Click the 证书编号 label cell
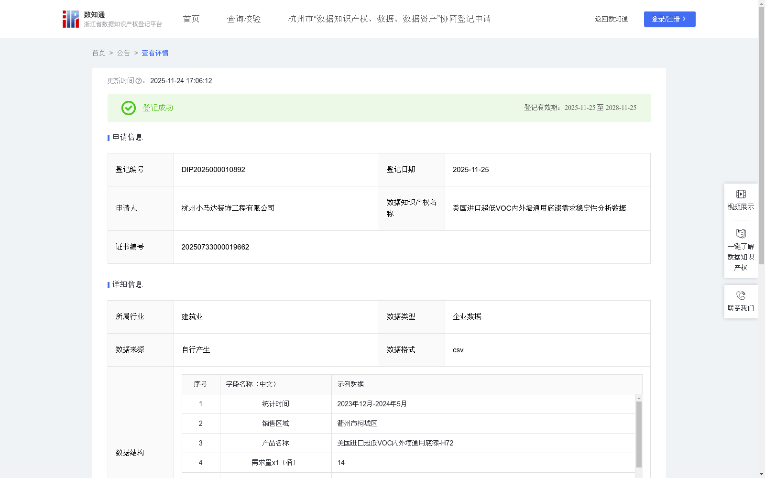The height and width of the screenshot is (478, 765). (x=141, y=247)
